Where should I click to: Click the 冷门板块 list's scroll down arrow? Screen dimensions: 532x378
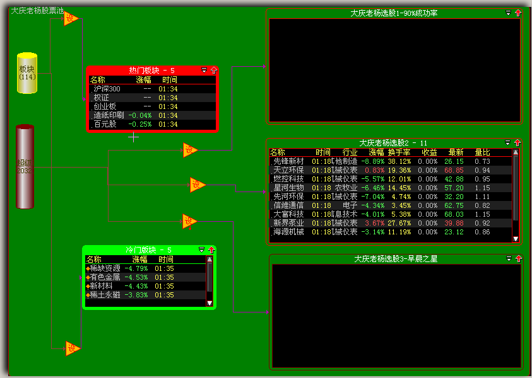(210, 303)
